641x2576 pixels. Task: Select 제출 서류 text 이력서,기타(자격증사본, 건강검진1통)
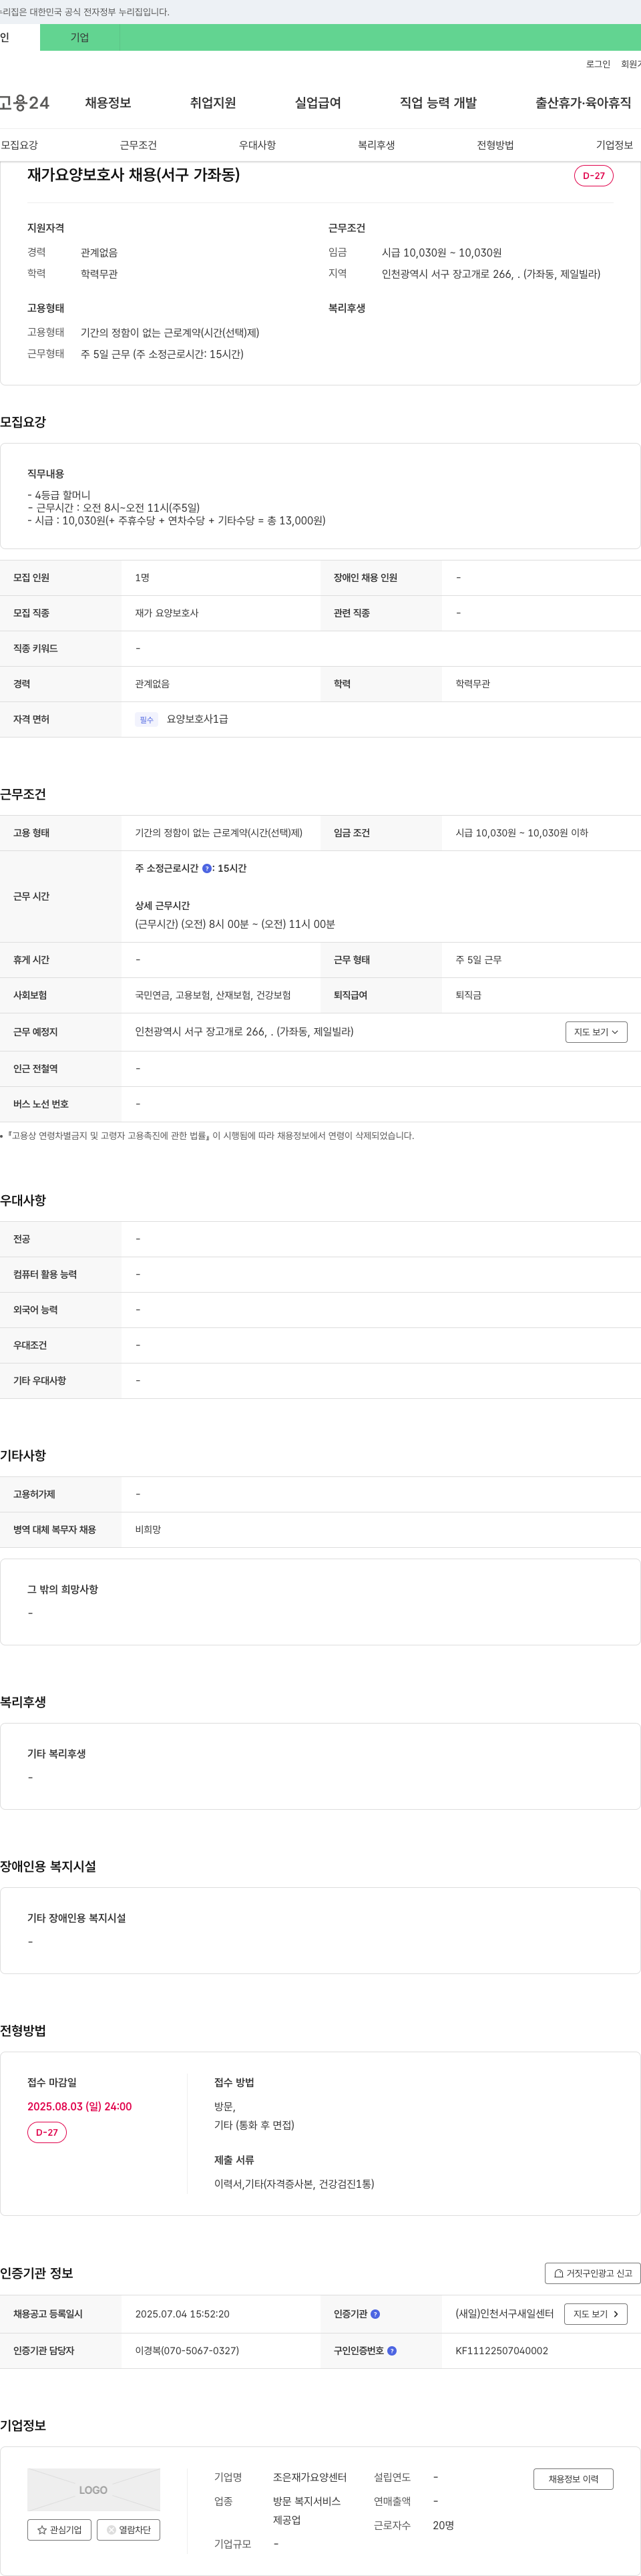[x=294, y=2184]
